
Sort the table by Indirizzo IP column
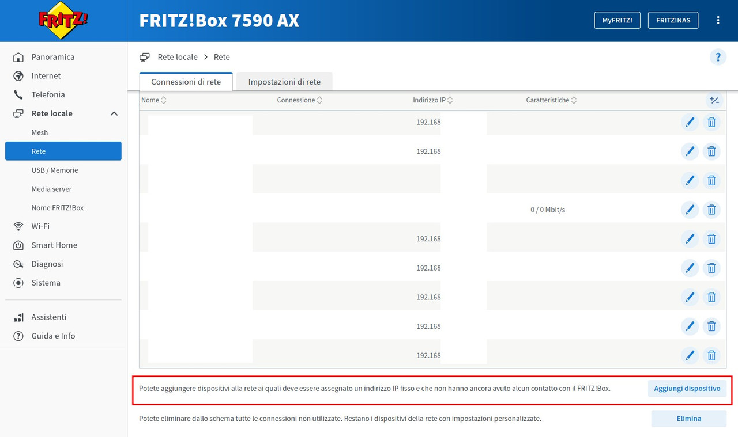433,100
